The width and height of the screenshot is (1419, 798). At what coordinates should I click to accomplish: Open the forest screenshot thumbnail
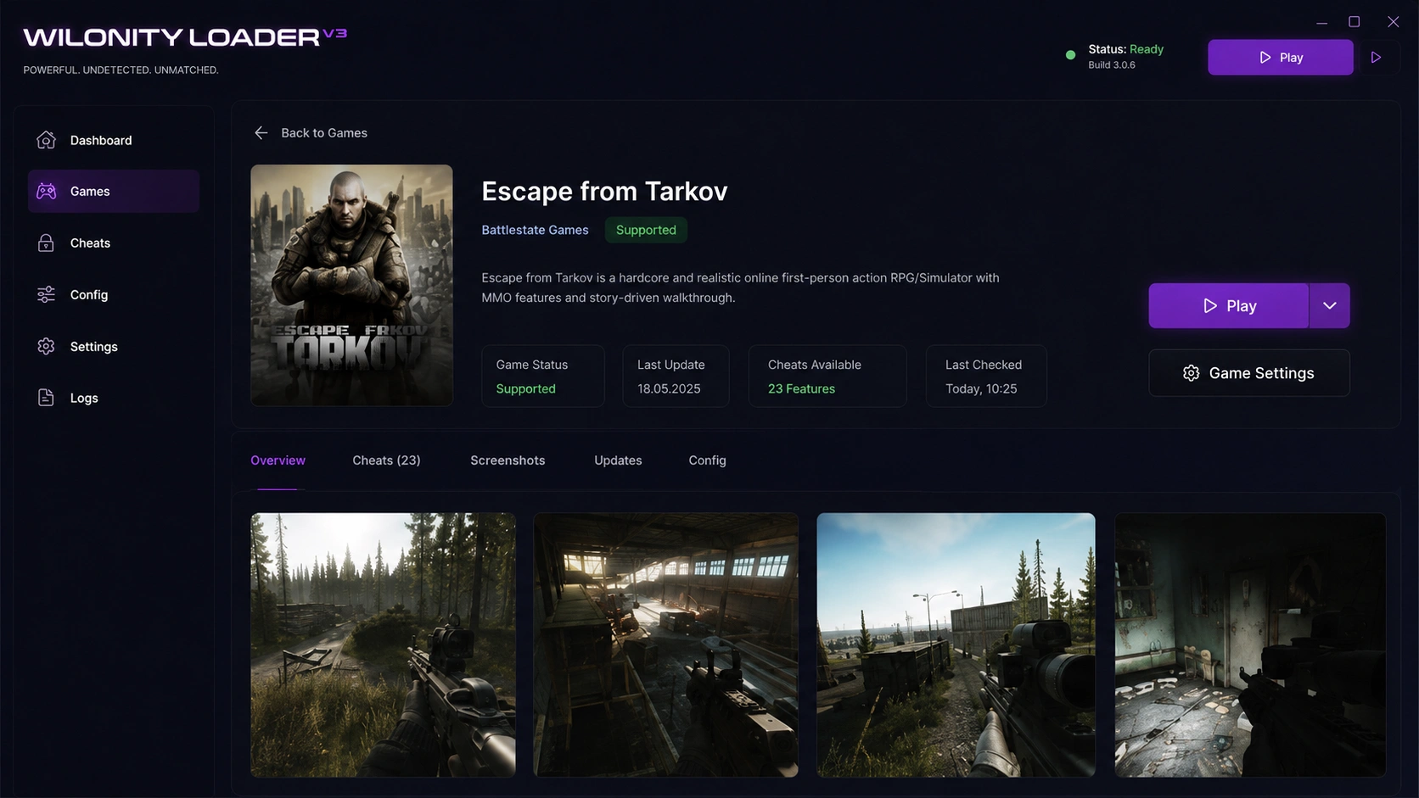click(x=383, y=645)
